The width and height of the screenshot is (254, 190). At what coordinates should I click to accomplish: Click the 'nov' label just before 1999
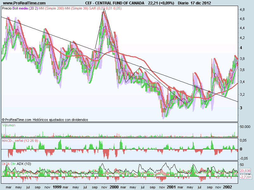[x=47, y=187]
